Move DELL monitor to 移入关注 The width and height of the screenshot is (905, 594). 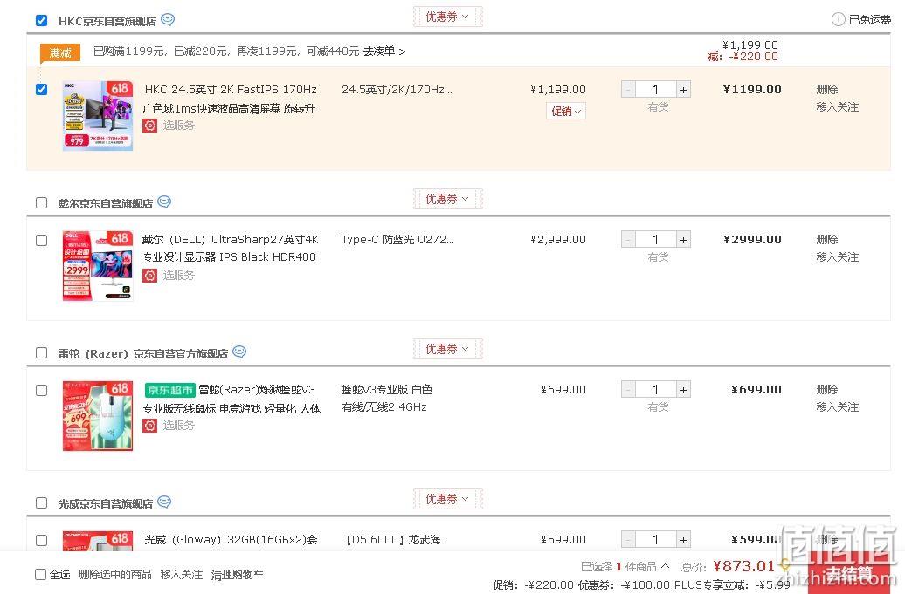[838, 257]
